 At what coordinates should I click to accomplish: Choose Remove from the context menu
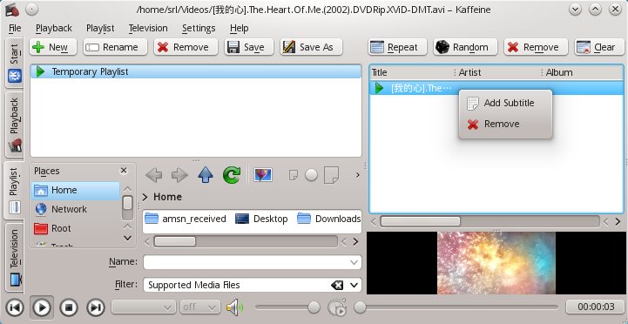(505, 125)
